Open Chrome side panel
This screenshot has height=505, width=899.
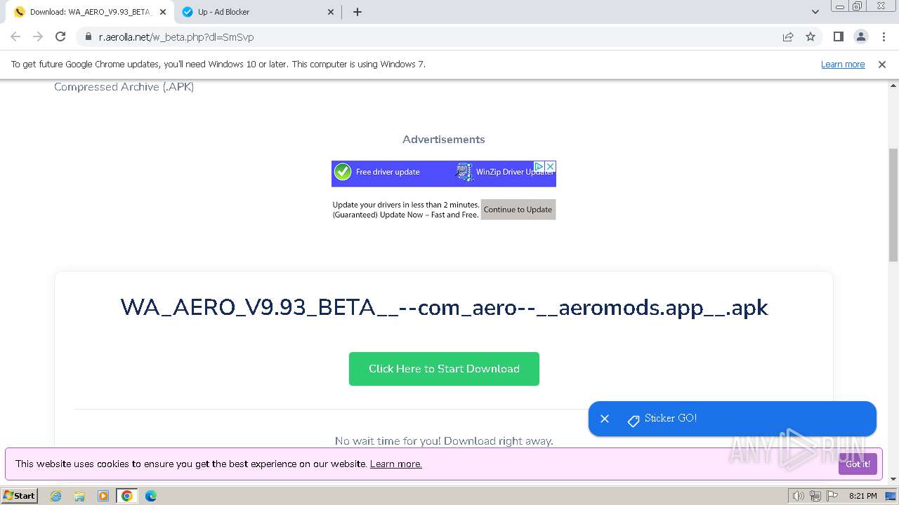pos(838,36)
